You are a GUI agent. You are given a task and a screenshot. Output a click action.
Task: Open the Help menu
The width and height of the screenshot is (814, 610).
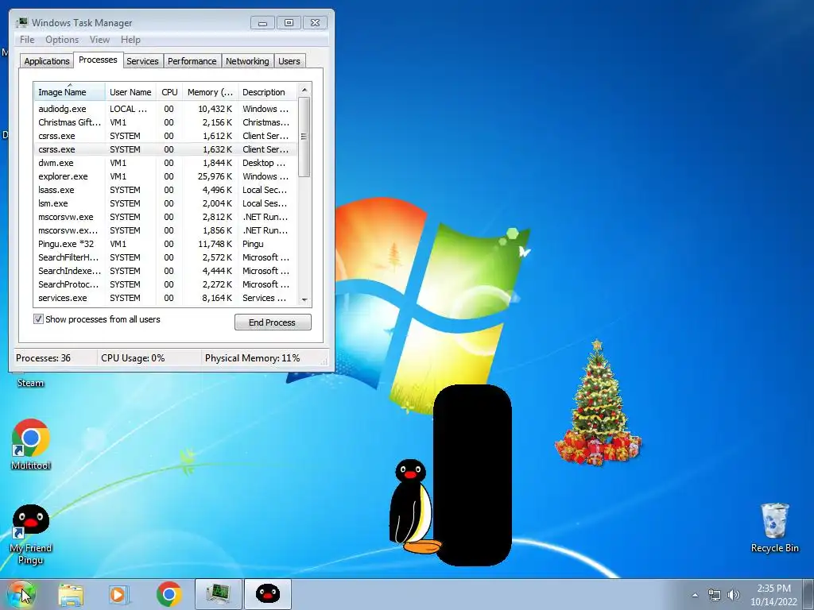[x=130, y=40]
